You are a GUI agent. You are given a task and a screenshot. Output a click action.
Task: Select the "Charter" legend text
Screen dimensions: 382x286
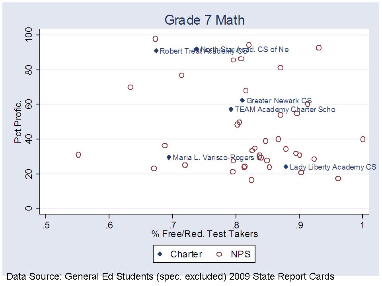point(186,254)
